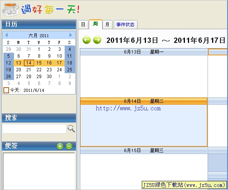
Task: Remove sticky note with green minus button
Action: coord(69,146)
